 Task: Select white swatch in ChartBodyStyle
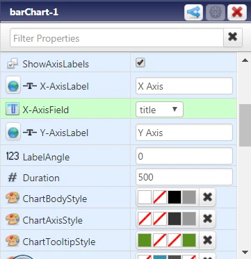coord(145,197)
